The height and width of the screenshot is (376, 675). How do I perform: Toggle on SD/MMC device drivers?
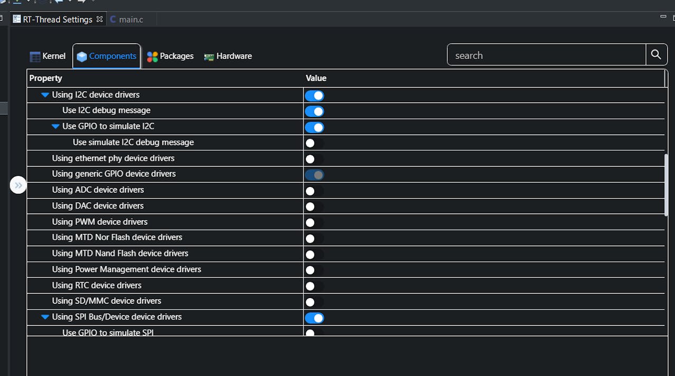coord(314,302)
